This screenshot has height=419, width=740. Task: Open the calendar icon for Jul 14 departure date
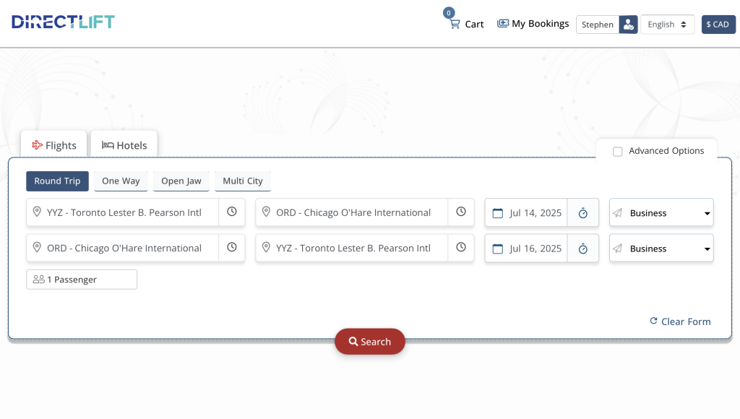coord(497,212)
